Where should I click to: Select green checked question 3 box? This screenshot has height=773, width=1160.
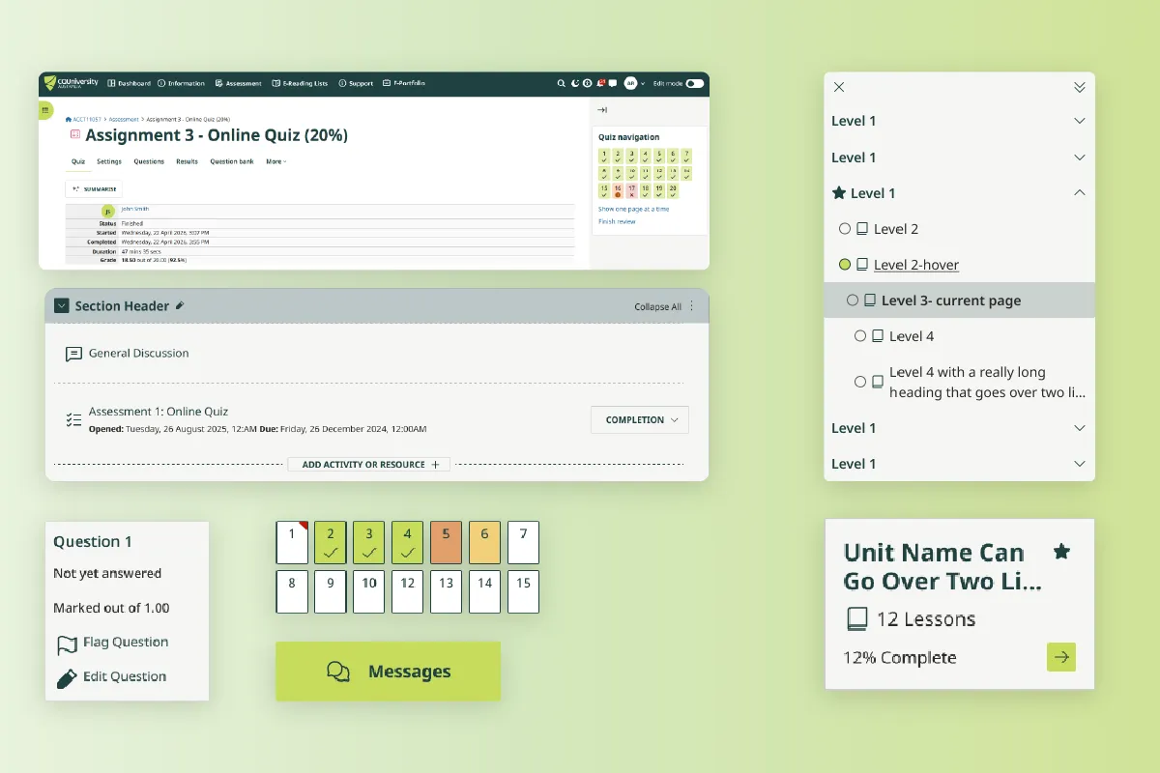(369, 543)
